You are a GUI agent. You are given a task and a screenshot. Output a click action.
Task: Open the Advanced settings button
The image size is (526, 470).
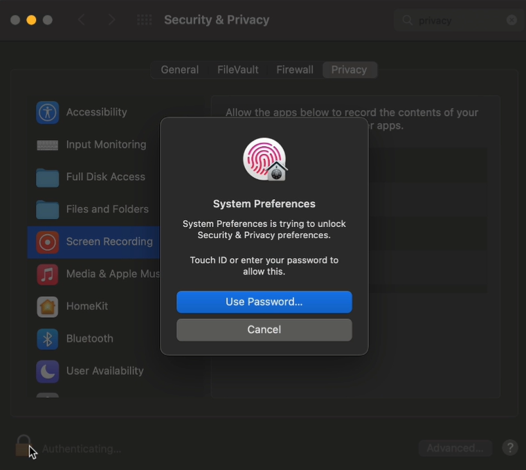(455, 448)
